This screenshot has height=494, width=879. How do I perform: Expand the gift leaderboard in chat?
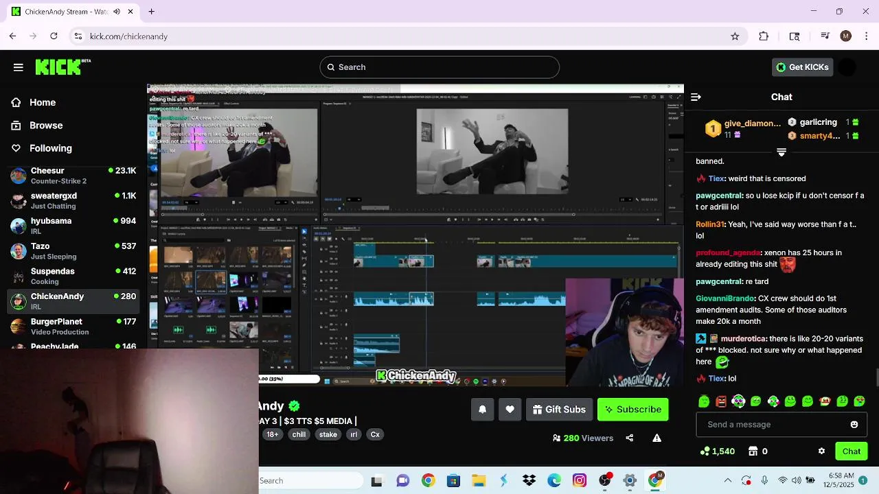(781, 152)
